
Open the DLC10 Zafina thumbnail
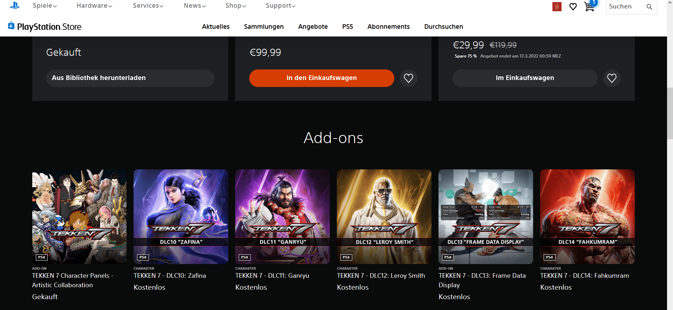point(181,217)
